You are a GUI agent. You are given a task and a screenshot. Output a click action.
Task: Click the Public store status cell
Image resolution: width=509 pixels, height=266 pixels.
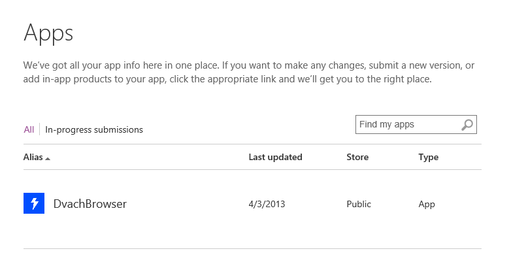click(x=359, y=204)
